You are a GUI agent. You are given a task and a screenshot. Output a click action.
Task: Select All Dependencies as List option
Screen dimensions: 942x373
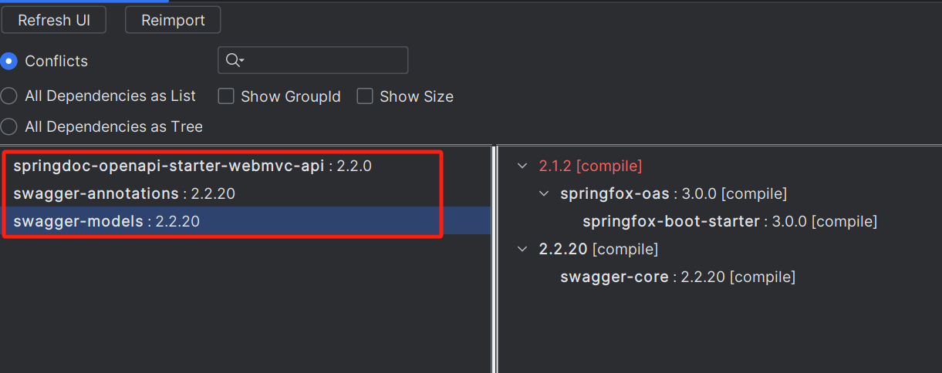pos(8,96)
